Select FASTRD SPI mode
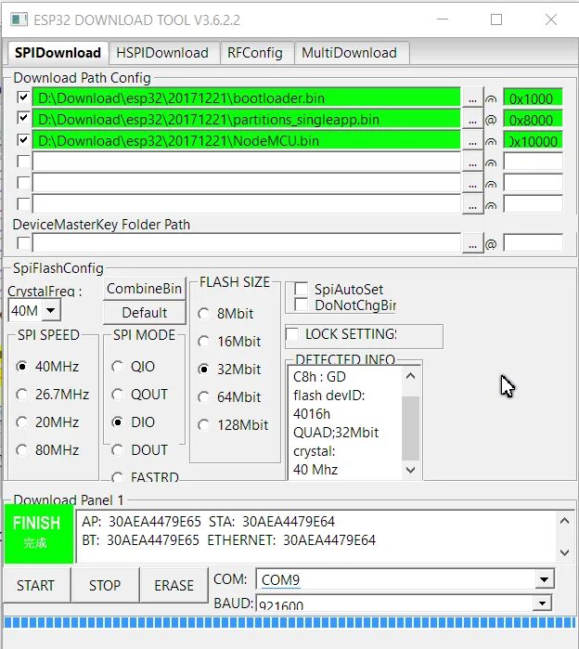The width and height of the screenshot is (579, 649). [118, 477]
